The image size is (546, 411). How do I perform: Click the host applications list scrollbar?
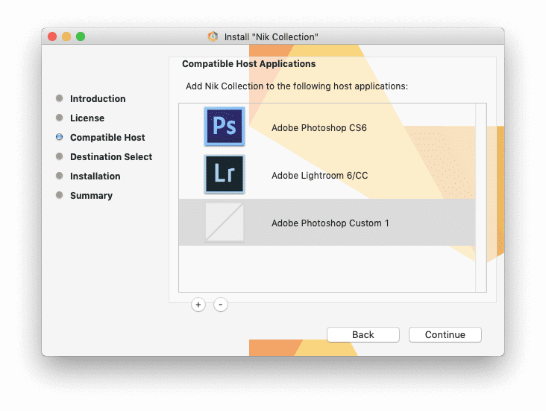(x=481, y=197)
